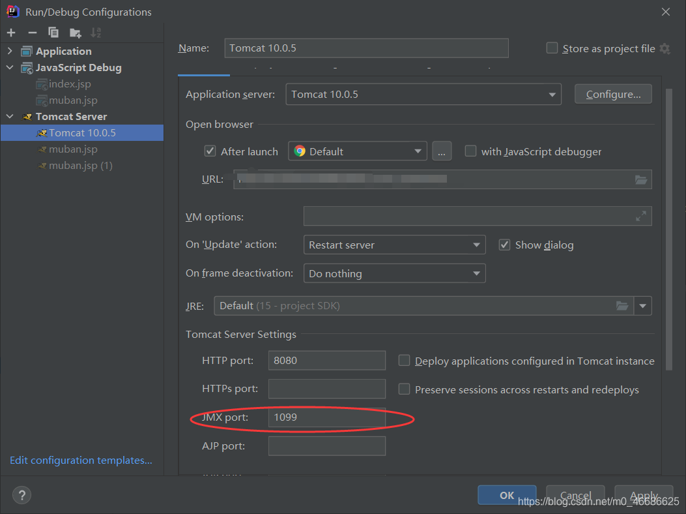Click the Configure... button
Screen dimensions: 686x514
[613, 94]
